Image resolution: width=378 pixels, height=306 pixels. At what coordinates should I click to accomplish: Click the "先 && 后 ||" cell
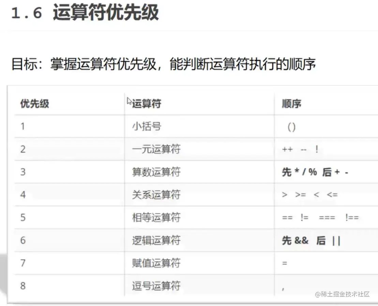[x=311, y=240]
